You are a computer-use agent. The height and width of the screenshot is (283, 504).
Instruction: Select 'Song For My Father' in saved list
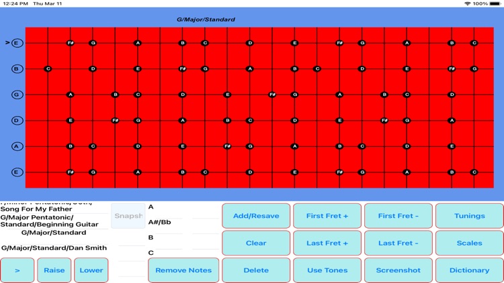tap(36, 209)
